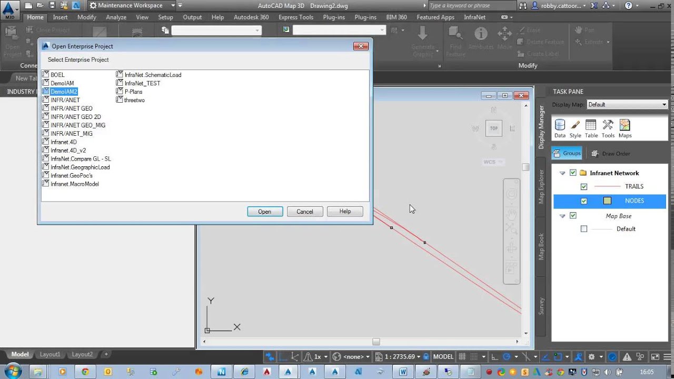The height and width of the screenshot is (379, 674).
Task: Open the InfraNet ribbon tab
Action: pos(475,17)
